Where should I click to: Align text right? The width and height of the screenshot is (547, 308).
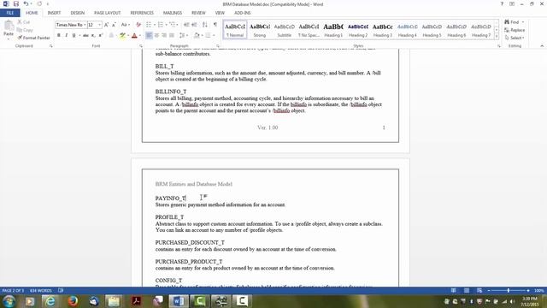(x=164, y=35)
